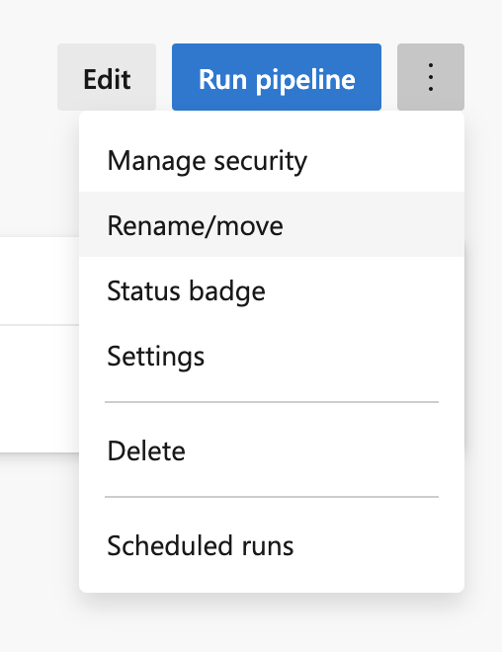Click the Edit button
Viewport: 502px width, 652px height.
pos(107,77)
